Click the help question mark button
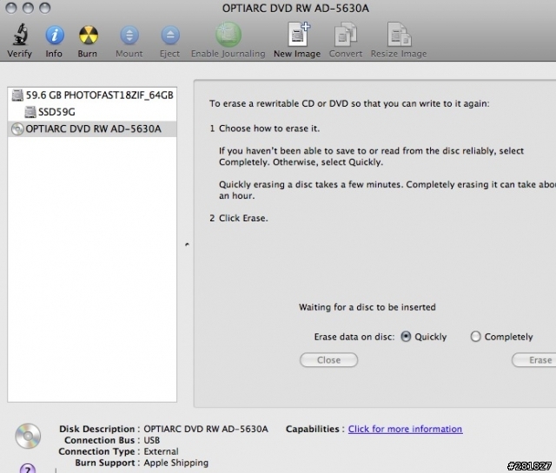The height and width of the screenshot is (473, 556). (28, 469)
